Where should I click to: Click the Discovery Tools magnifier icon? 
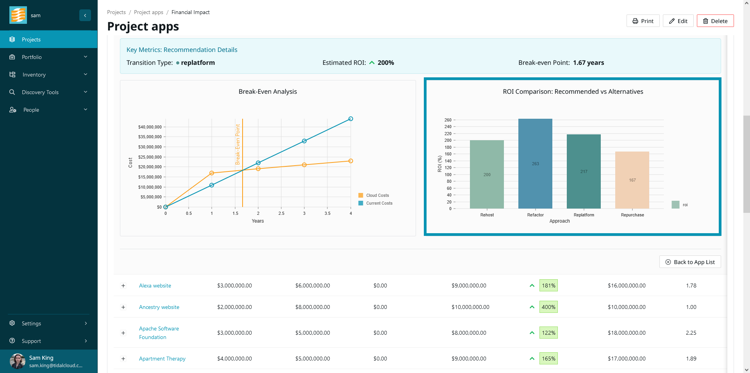[12, 92]
